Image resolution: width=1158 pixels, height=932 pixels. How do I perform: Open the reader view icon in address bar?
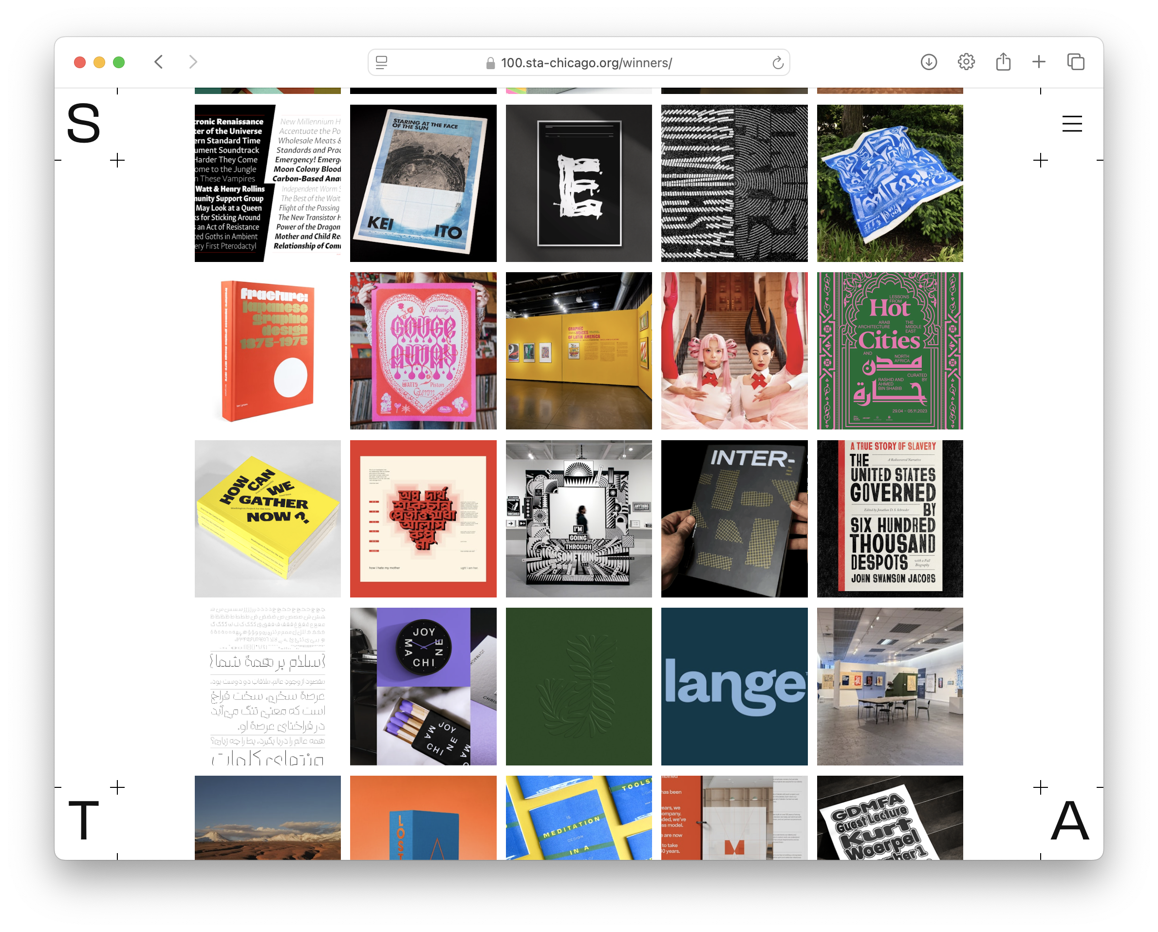(x=381, y=63)
